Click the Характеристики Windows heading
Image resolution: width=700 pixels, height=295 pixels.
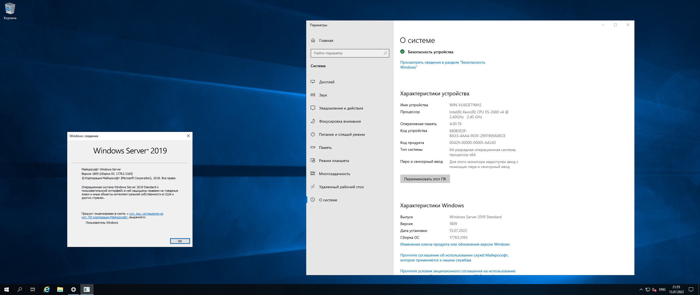(432, 205)
